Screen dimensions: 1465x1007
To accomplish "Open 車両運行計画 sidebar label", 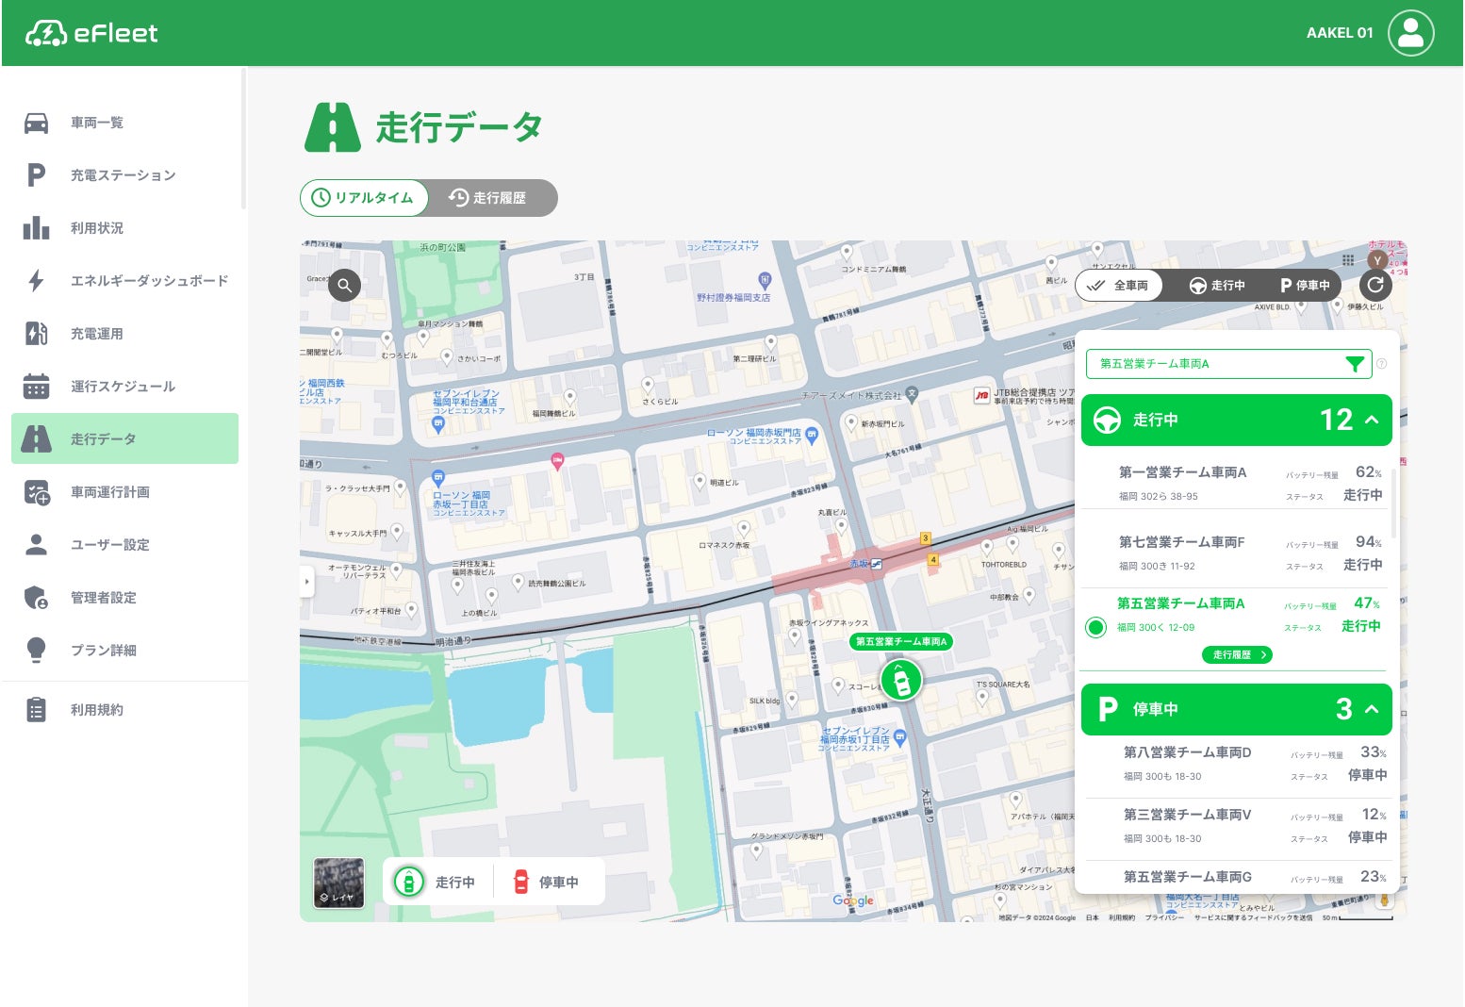I will click(x=110, y=492).
